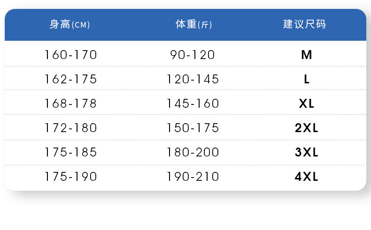
Task: Click the 90-120 weight cell
Action: [193, 55]
